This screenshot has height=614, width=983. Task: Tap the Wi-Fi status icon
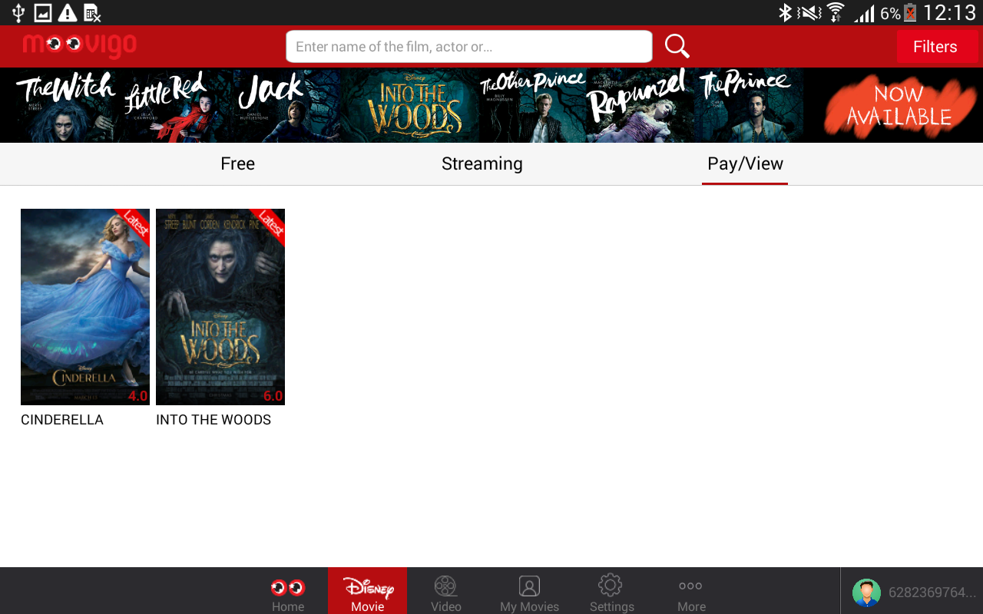click(x=835, y=12)
